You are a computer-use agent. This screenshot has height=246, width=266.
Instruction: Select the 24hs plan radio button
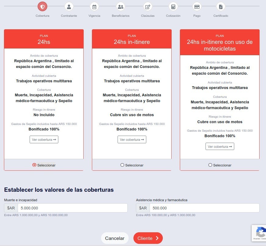pos(34,165)
